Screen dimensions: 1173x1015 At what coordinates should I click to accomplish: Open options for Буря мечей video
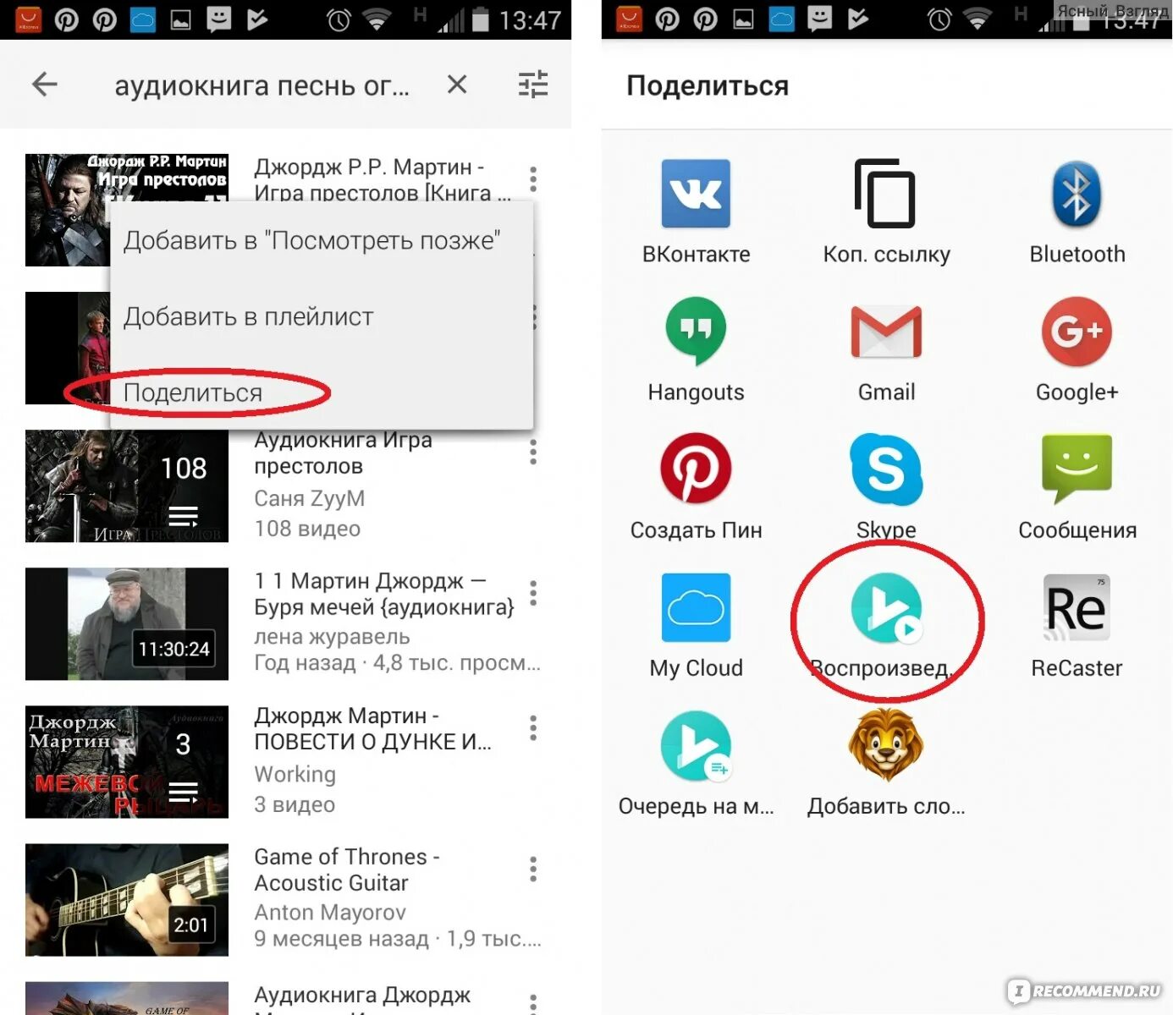coord(533,593)
